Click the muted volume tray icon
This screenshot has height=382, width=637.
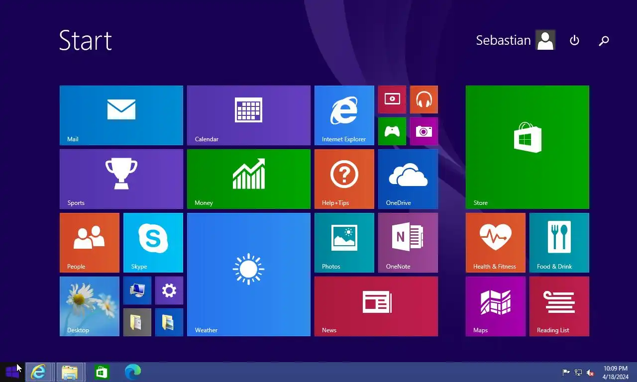[x=590, y=373]
